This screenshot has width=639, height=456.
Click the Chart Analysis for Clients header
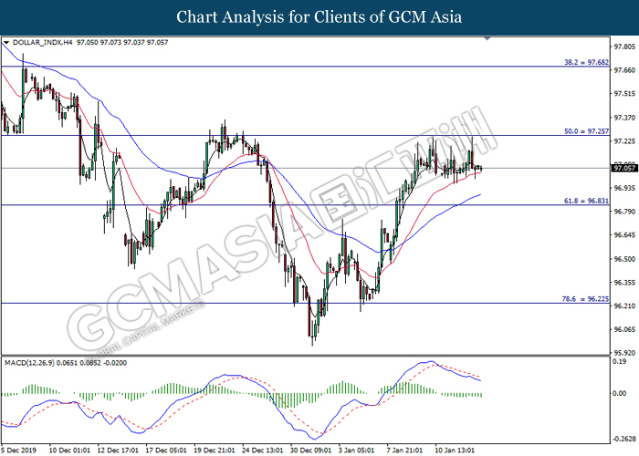(319, 17)
